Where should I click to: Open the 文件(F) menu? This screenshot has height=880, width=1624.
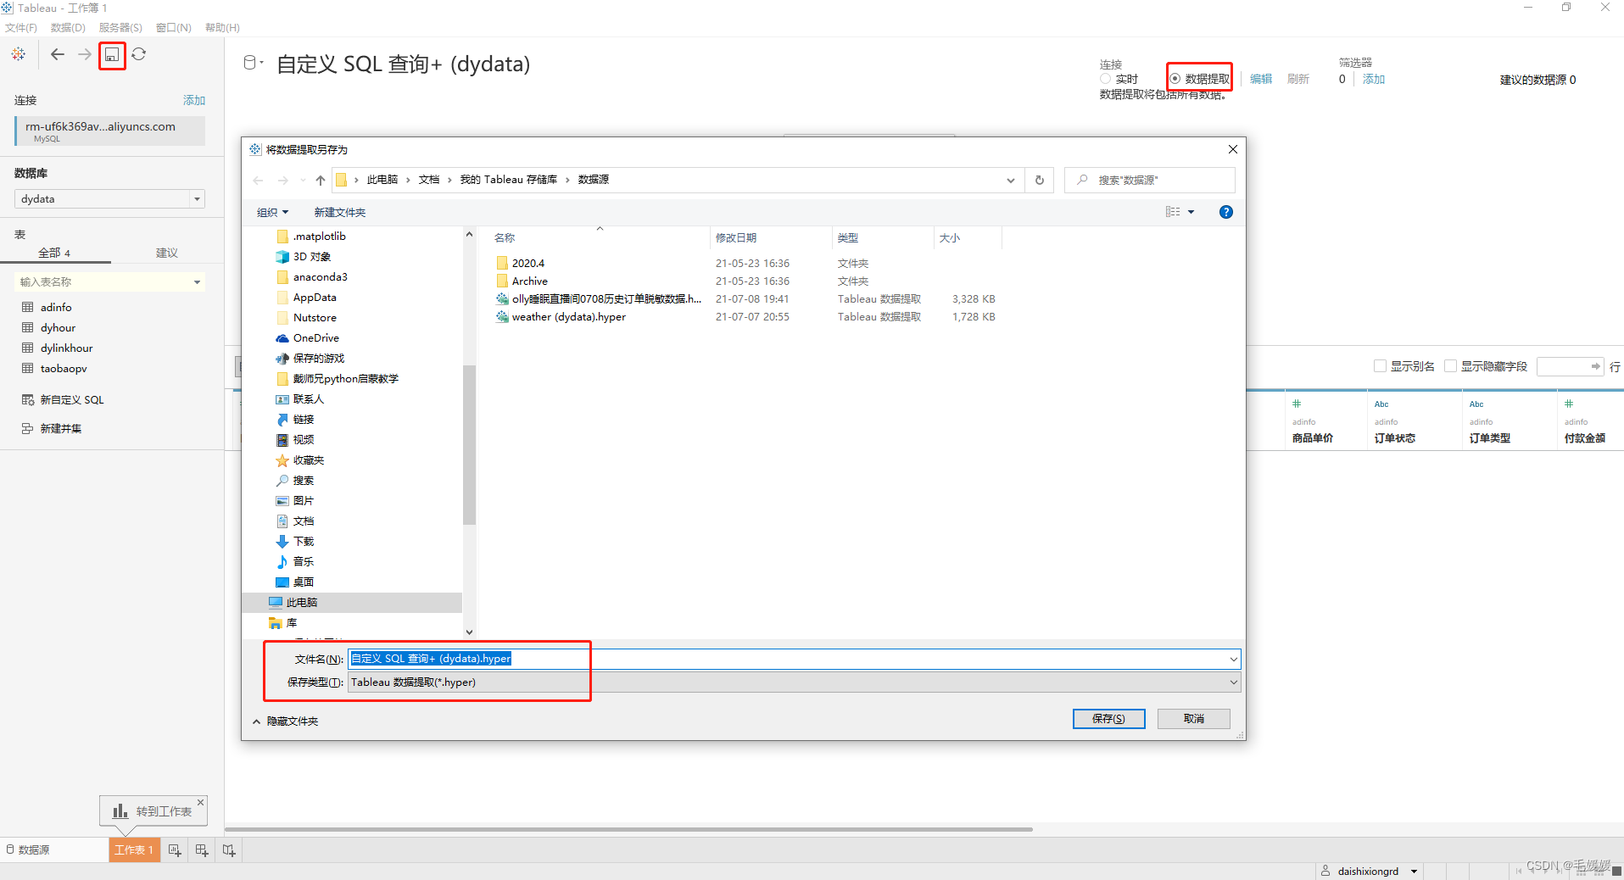20,28
